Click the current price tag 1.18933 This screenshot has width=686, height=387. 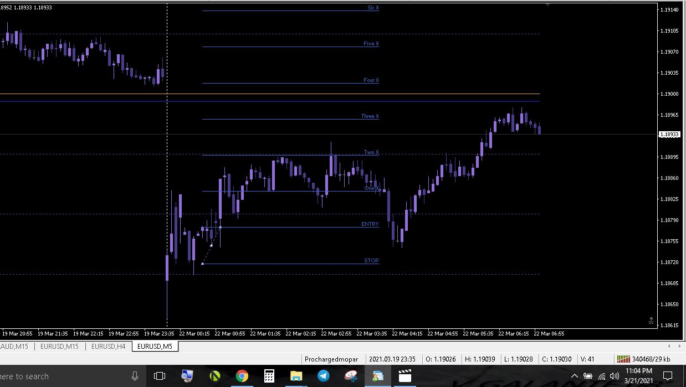pos(669,135)
